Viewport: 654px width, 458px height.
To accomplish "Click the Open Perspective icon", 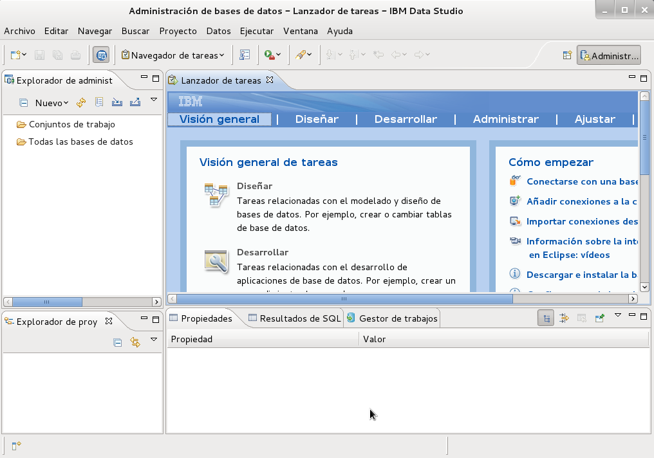I will 567,55.
